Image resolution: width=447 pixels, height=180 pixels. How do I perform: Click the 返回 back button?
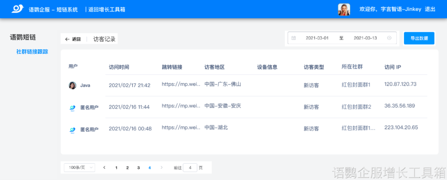click(x=73, y=39)
